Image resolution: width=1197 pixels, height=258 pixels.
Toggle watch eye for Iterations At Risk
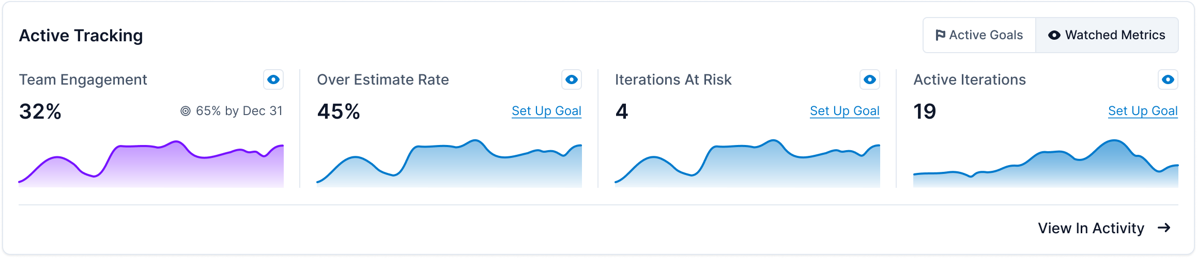(x=870, y=79)
